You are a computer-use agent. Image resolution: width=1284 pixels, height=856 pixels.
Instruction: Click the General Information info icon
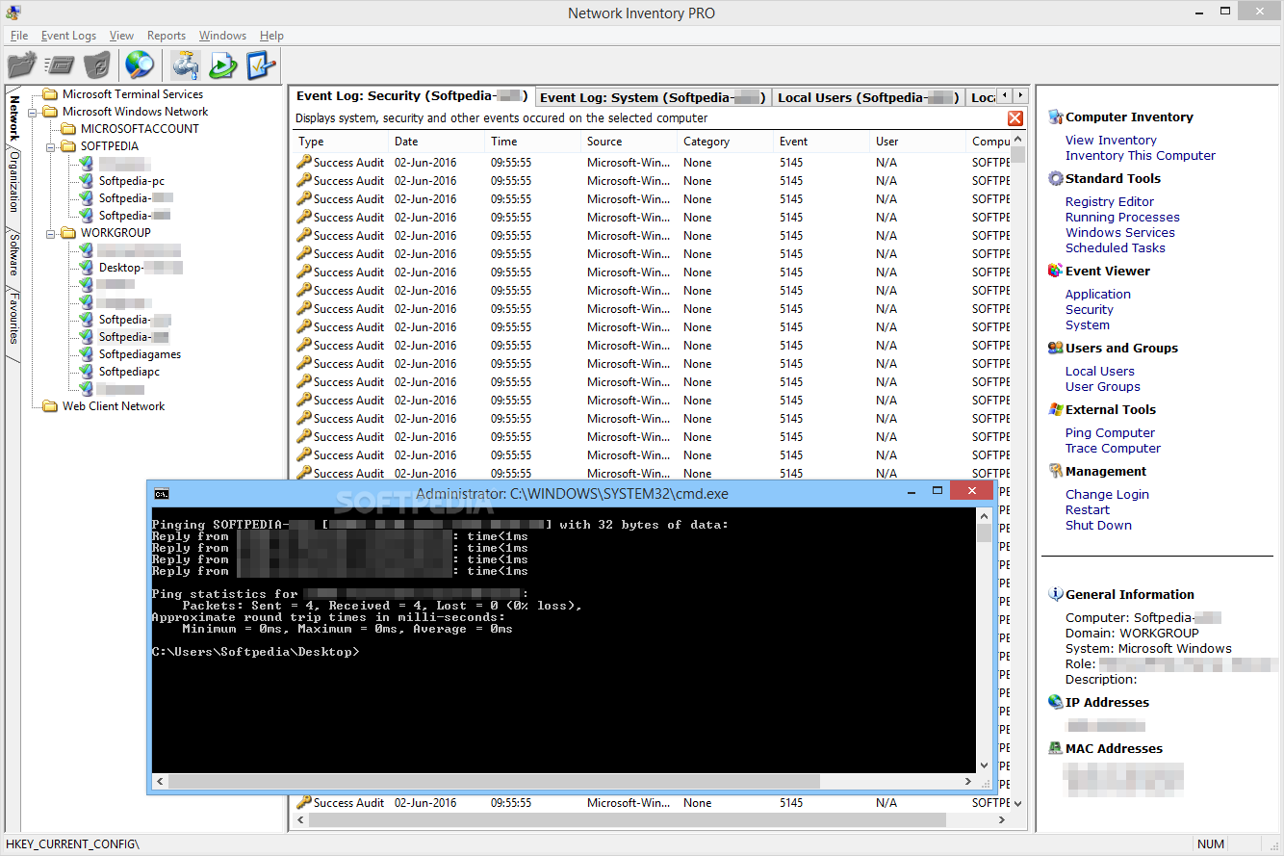click(x=1055, y=594)
